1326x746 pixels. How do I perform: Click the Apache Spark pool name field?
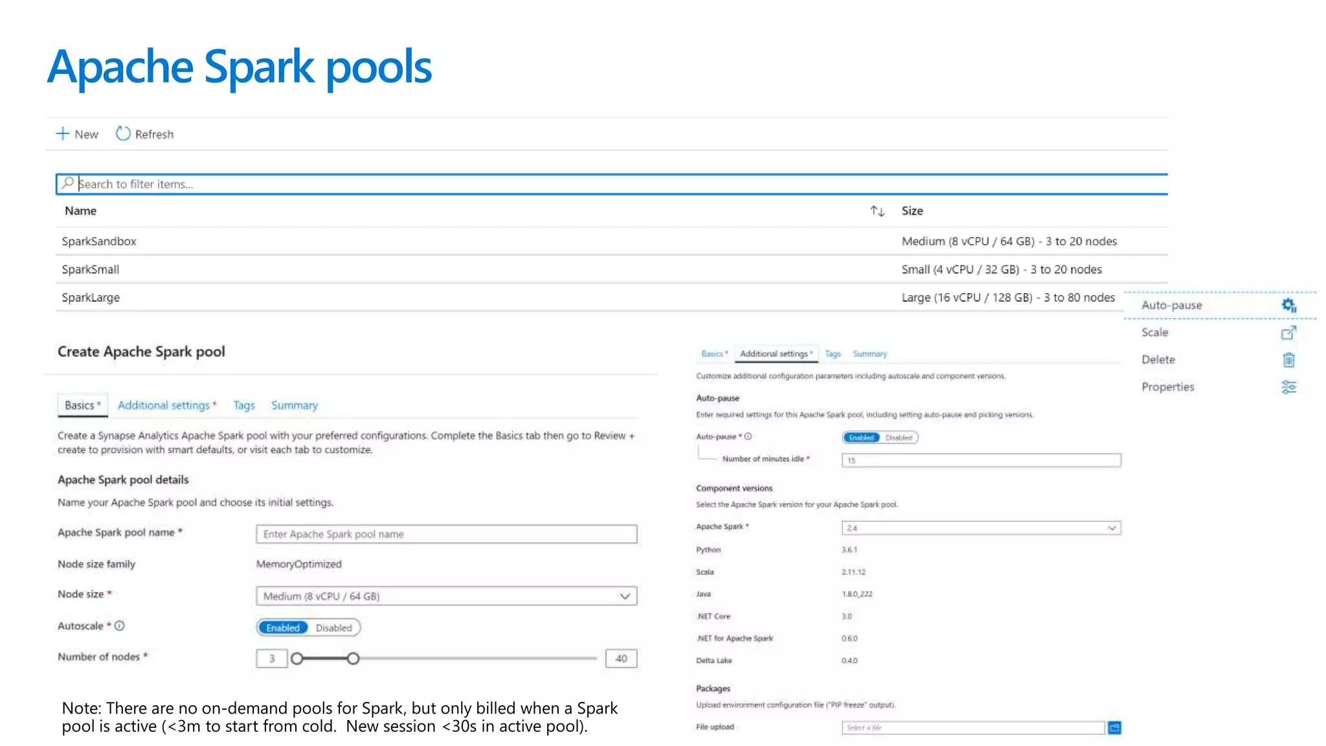(446, 534)
